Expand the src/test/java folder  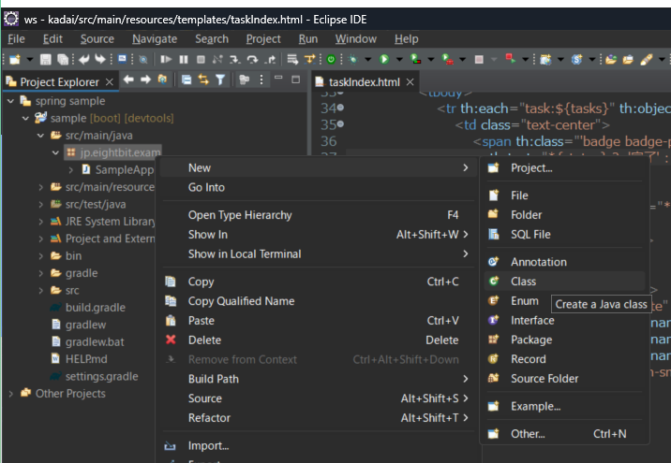tap(40, 204)
